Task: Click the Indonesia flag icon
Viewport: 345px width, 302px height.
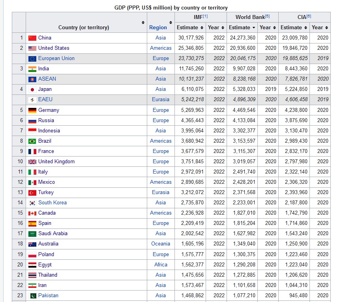Action: [32, 131]
